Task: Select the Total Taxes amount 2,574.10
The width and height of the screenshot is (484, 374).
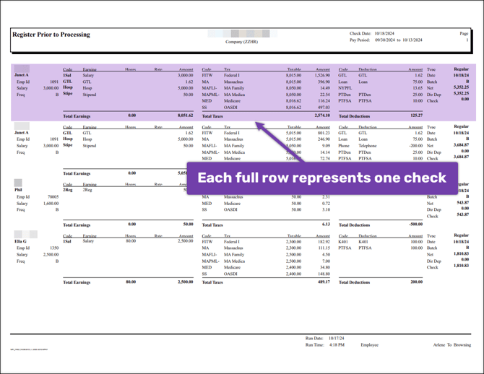Action: pyautogui.click(x=322, y=116)
